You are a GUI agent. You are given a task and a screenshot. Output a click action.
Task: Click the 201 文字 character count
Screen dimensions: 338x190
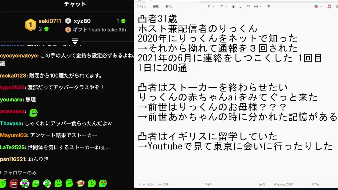163,184
